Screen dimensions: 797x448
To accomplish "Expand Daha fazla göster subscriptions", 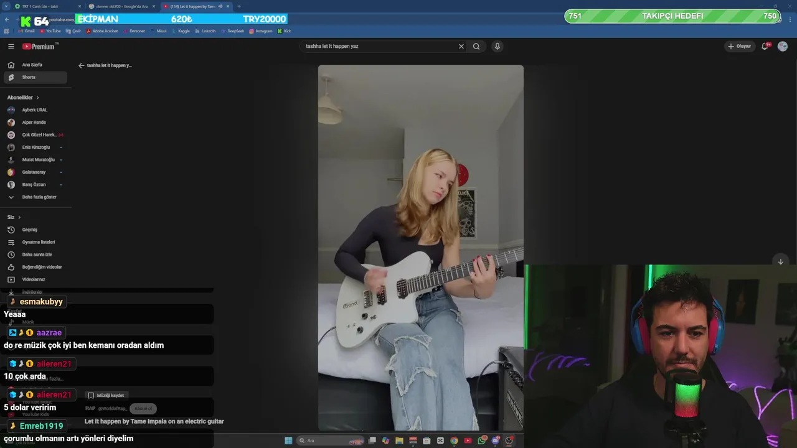I will click(x=35, y=197).
